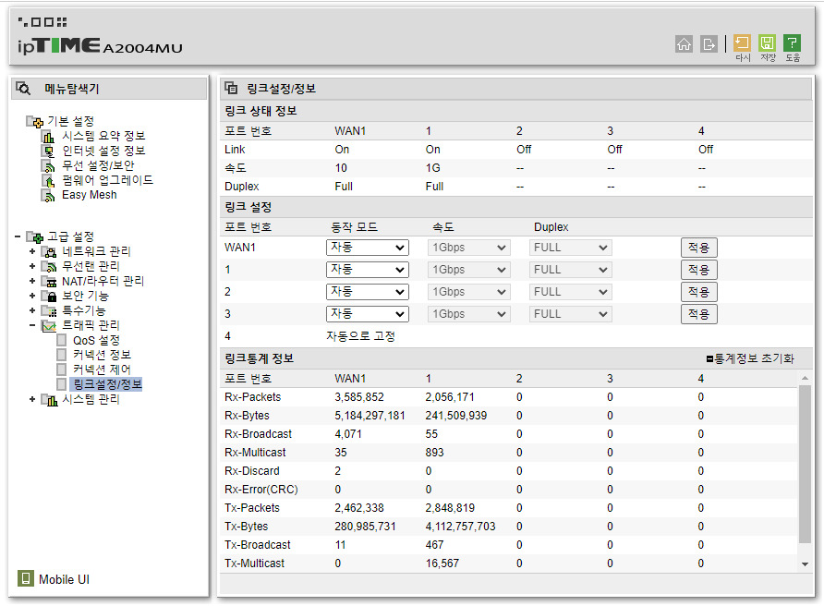Click the statistics table scrollbar down arrow
This screenshot has height=606, width=824.
pyautogui.click(x=805, y=564)
